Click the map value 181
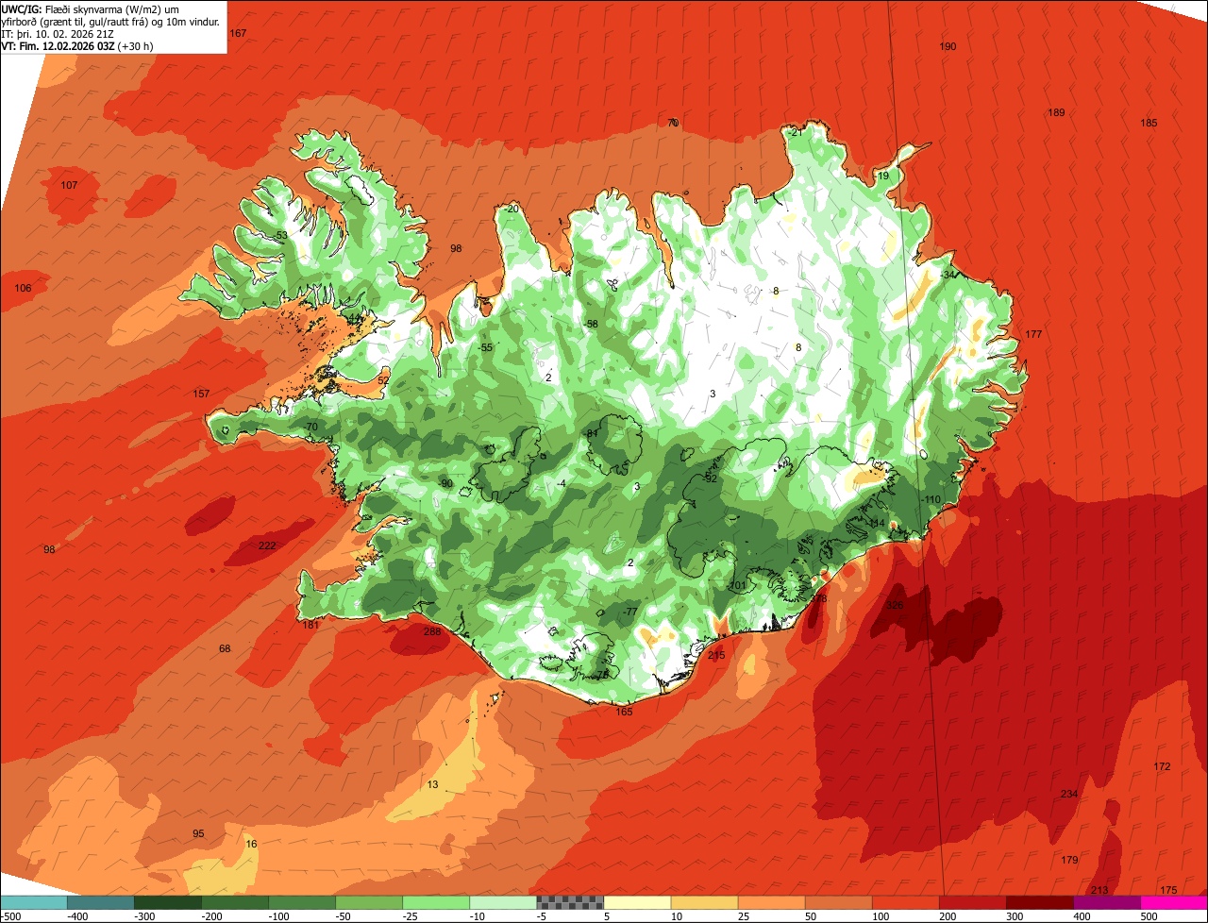 (311, 625)
